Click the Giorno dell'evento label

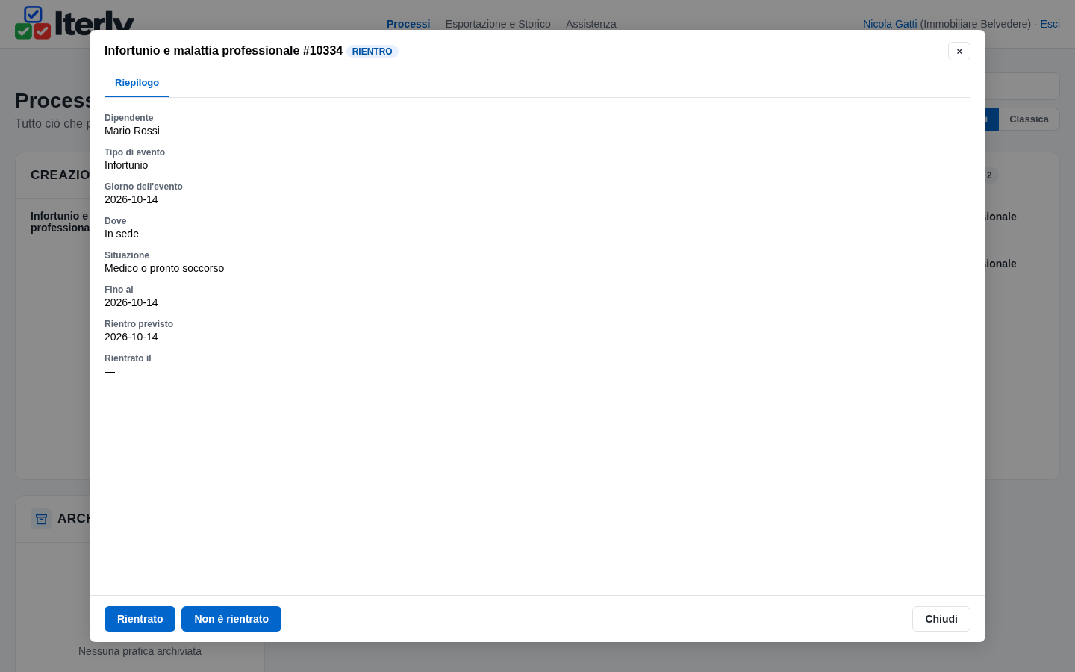[x=143, y=187]
